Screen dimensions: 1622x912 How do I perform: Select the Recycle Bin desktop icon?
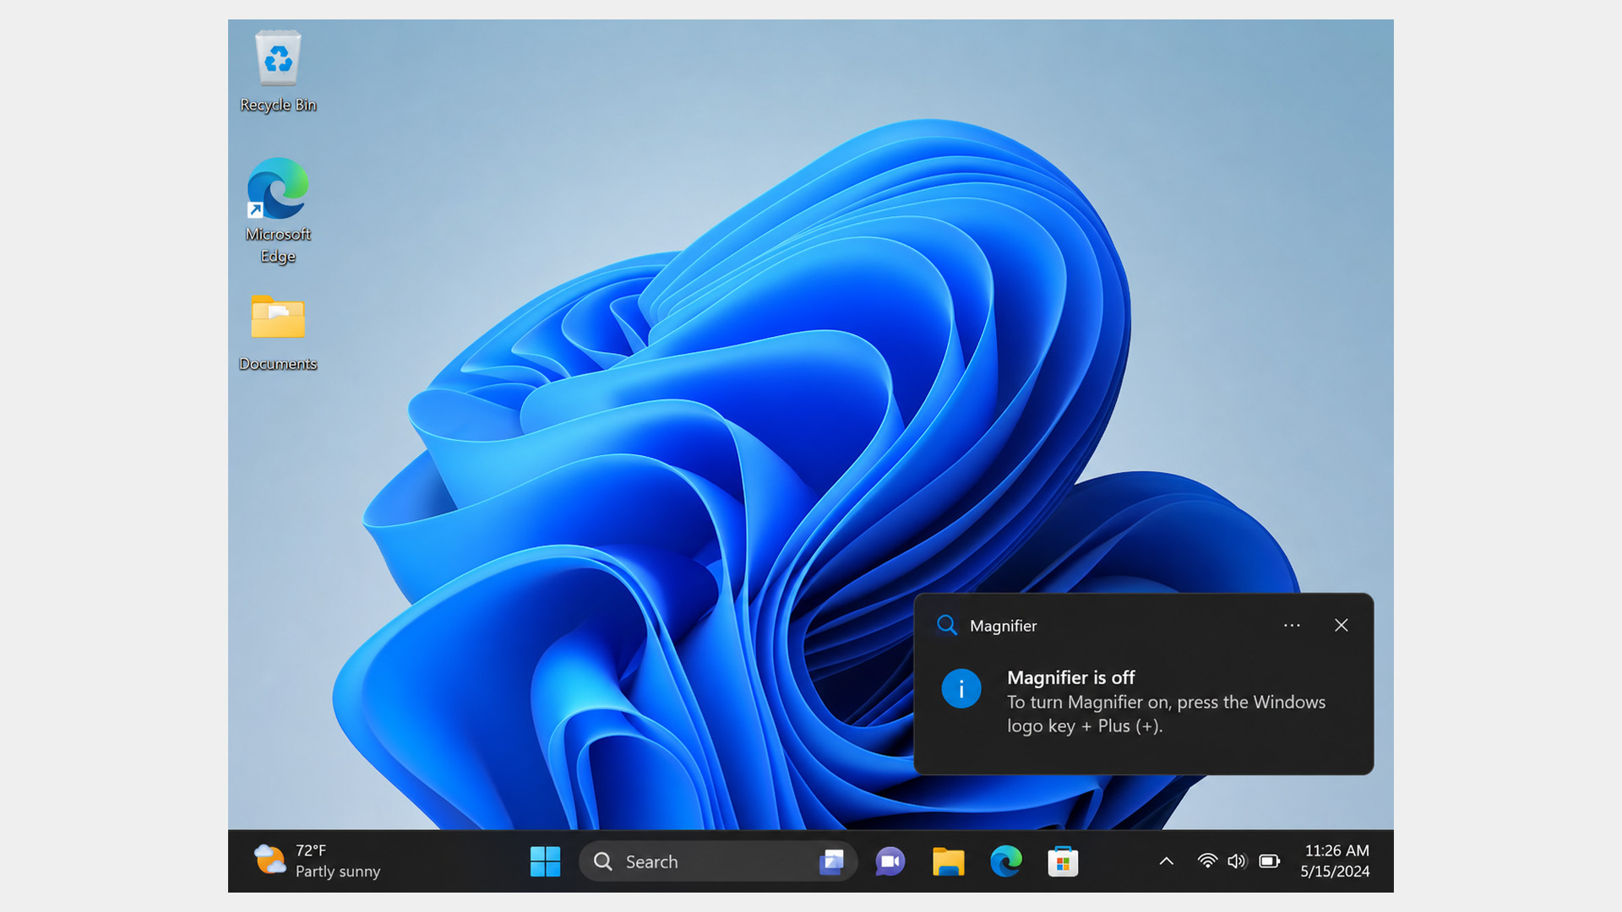pos(278,72)
